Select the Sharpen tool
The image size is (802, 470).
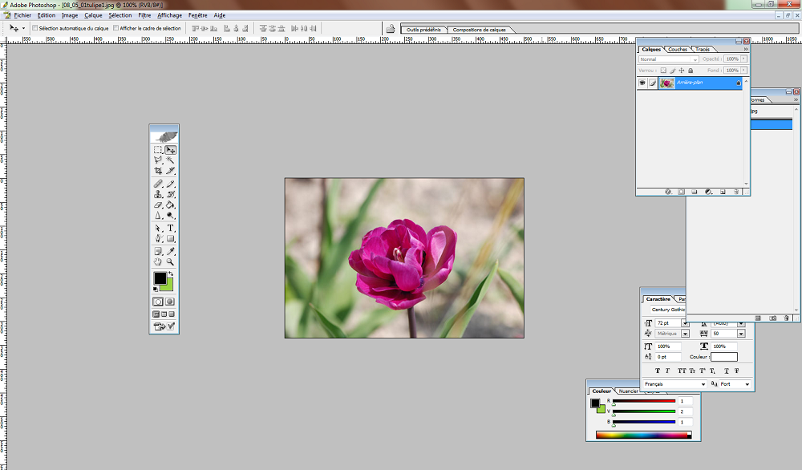(x=158, y=216)
